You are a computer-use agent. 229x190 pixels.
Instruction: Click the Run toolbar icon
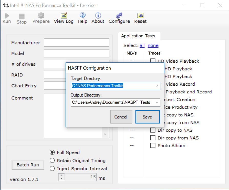7,16
